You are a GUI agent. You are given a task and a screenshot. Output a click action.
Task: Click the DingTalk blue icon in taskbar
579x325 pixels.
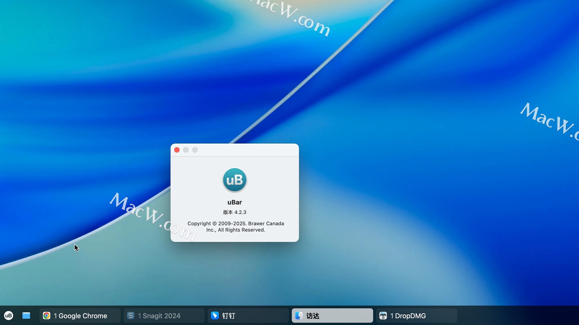coord(215,315)
